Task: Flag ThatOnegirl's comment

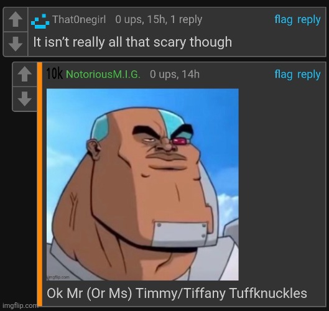Action: point(284,20)
